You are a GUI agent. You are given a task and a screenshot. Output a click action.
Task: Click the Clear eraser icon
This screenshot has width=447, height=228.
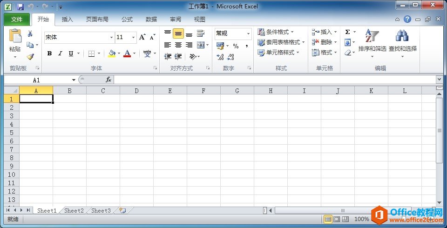(347, 53)
